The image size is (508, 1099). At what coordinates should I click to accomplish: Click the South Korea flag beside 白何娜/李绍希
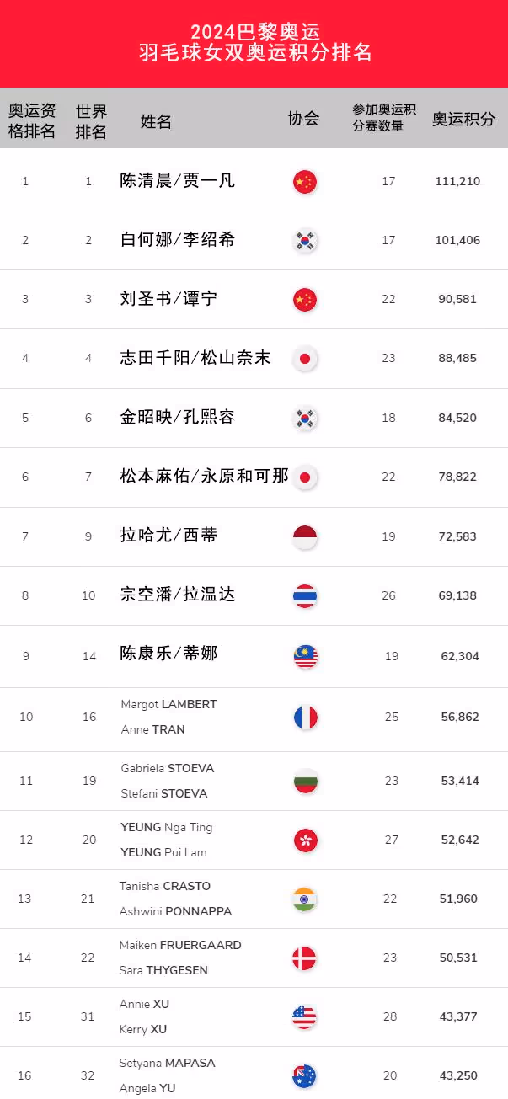click(304, 241)
